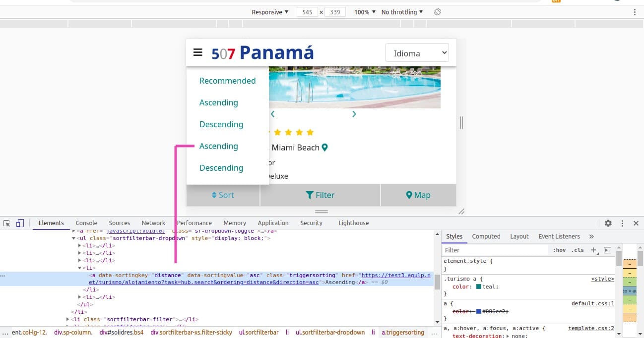The image size is (644, 338).
Task: Click the new style rule plus icon
Action: point(593,250)
